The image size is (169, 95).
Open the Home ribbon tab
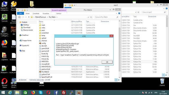[27, 13]
